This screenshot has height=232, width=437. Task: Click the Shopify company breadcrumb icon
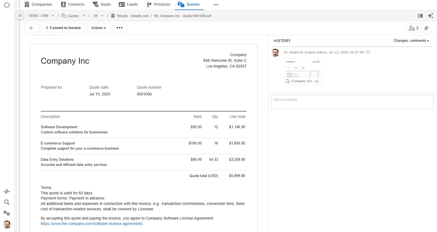[113, 16]
